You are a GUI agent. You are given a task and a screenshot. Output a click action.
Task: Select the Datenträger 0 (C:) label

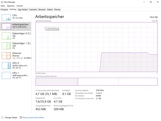22,33
